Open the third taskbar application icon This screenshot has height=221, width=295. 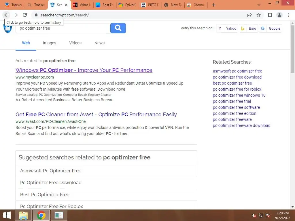point(59,215)
